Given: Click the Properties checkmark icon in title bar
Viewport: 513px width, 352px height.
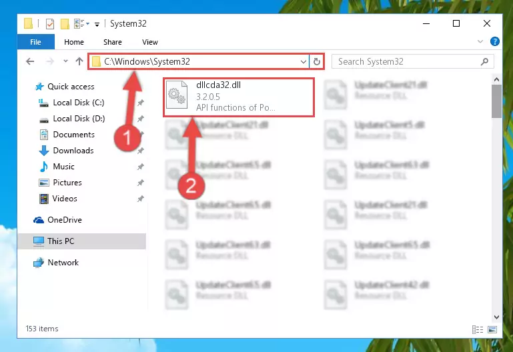Looking at the screenshot, I should tap(50, 24).
